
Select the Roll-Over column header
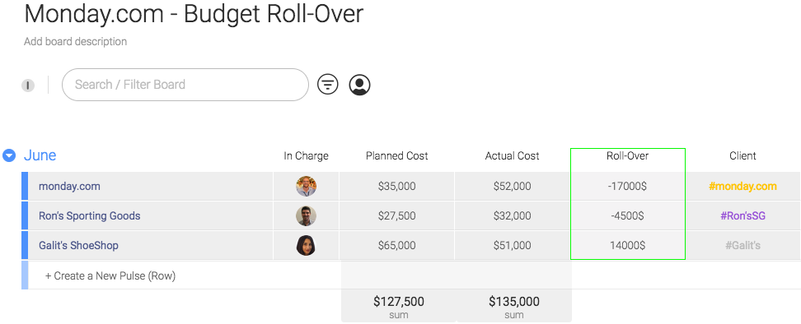[627, 156]
